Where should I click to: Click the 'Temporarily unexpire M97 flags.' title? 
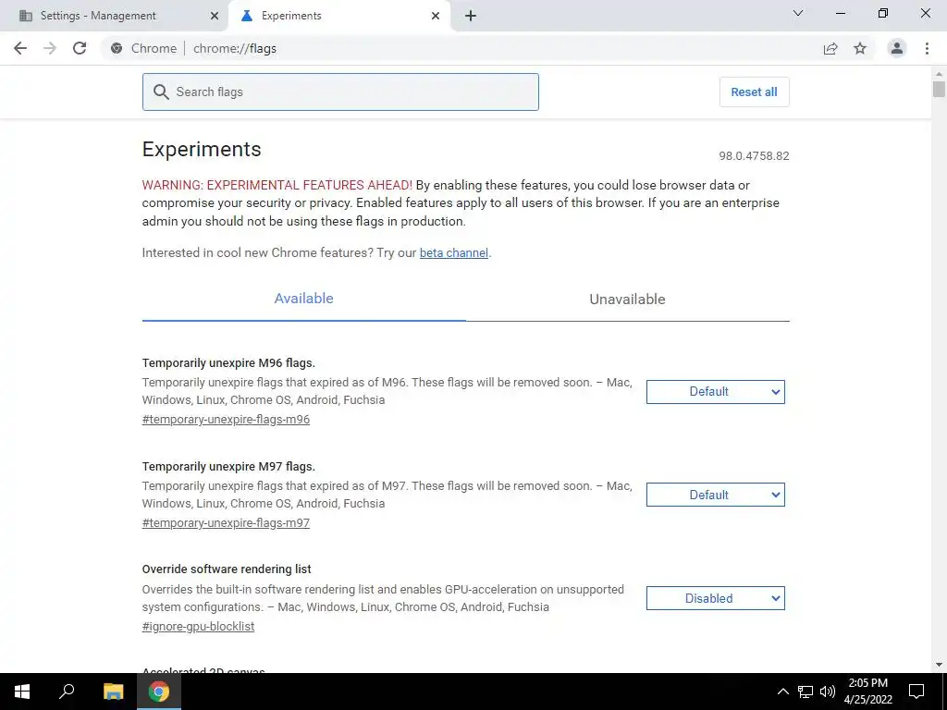pyautogui.click(x=228, y=467)
